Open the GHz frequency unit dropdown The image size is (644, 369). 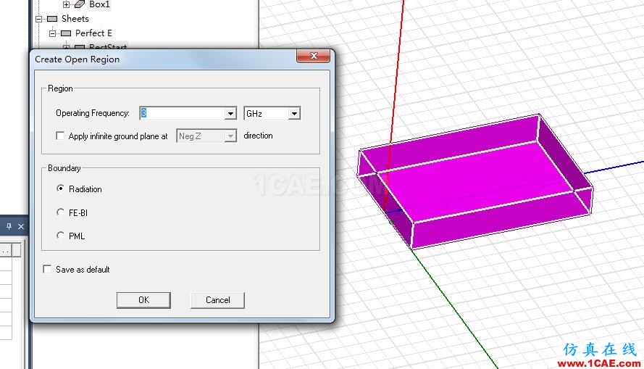tap(294, 113)
